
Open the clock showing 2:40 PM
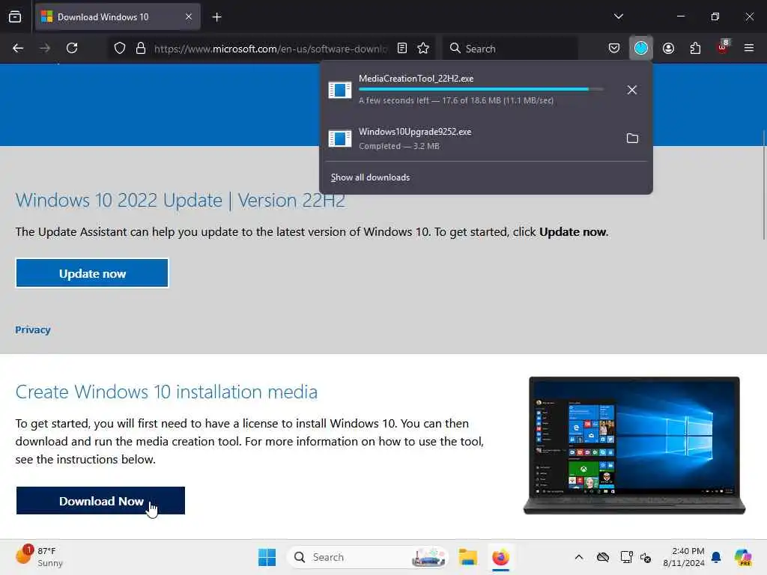coord(683,557)
